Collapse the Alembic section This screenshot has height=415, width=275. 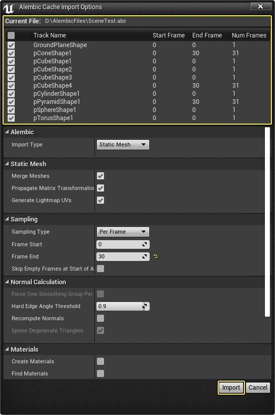click(x=7, y=132)
